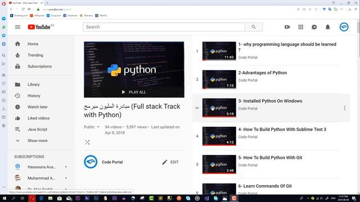Screen dimensions: 360x202
Task: Open the Edge browser from the taskbar
Action: pyautogui.click(x=41, y=198)
